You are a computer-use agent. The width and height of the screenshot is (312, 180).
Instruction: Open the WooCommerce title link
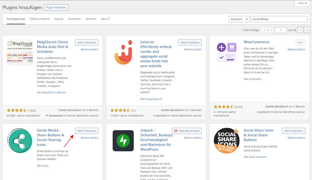[x=257, y=42]
